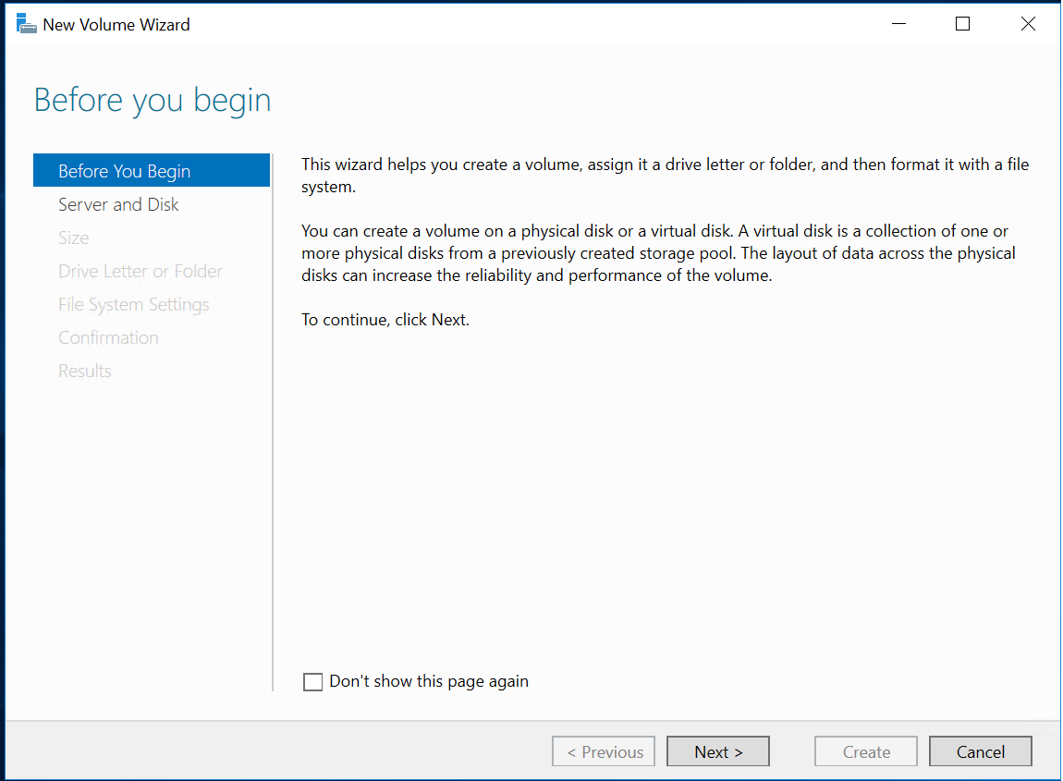The image size is (1063, 781).
Task: Open the Drive Letter or Folder step
Action: pyautogui.click(x=141, y=271)
